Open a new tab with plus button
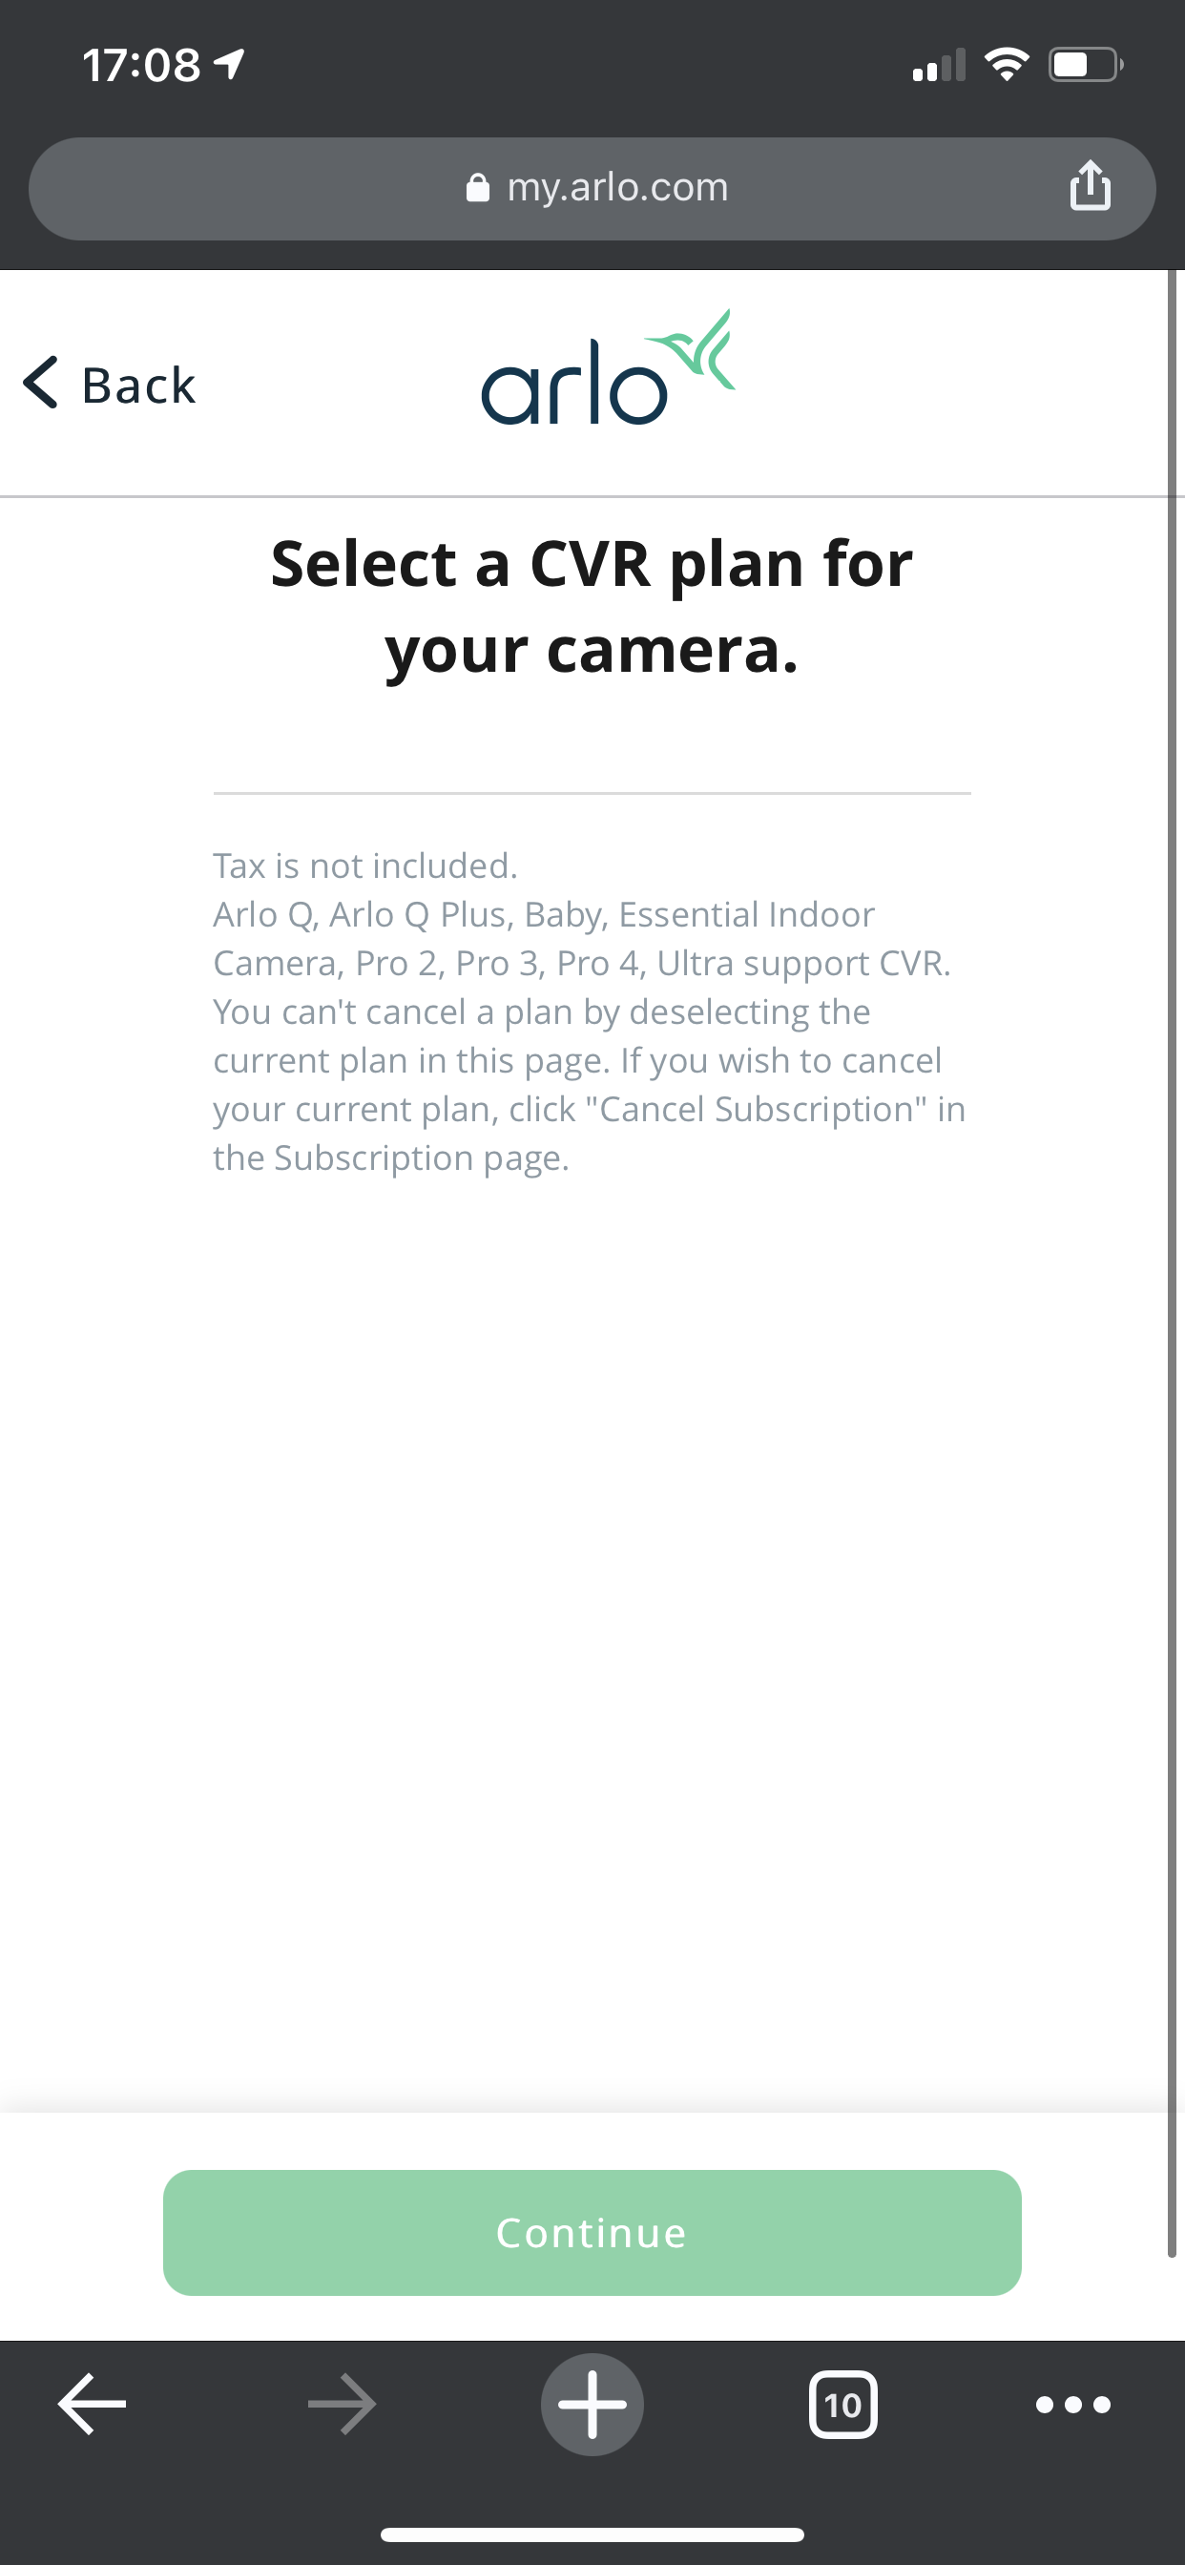 (592, 2404)
